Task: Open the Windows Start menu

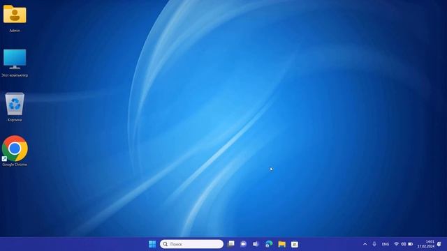Action: pos(152,244)
